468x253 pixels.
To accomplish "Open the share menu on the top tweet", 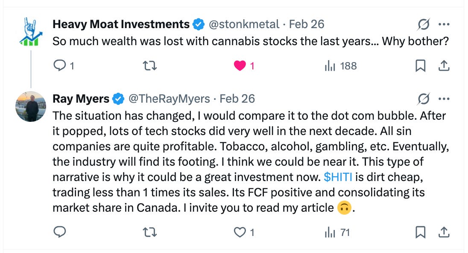I will pos(444,66).
